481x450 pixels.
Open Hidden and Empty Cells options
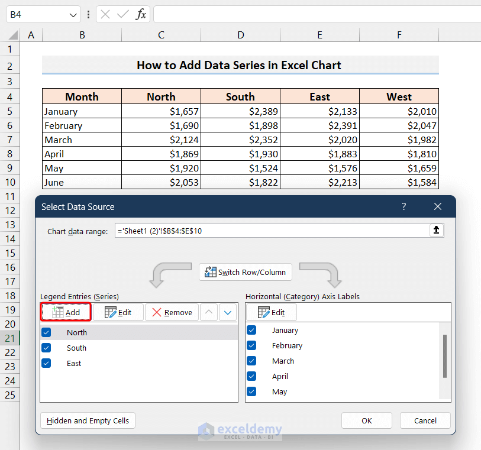[x=88, y=420]
